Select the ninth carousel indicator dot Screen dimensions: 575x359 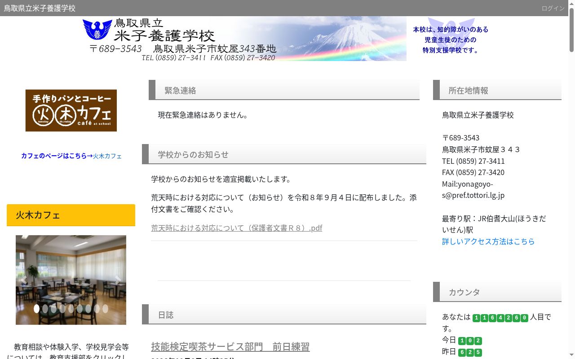coord(105,309)
